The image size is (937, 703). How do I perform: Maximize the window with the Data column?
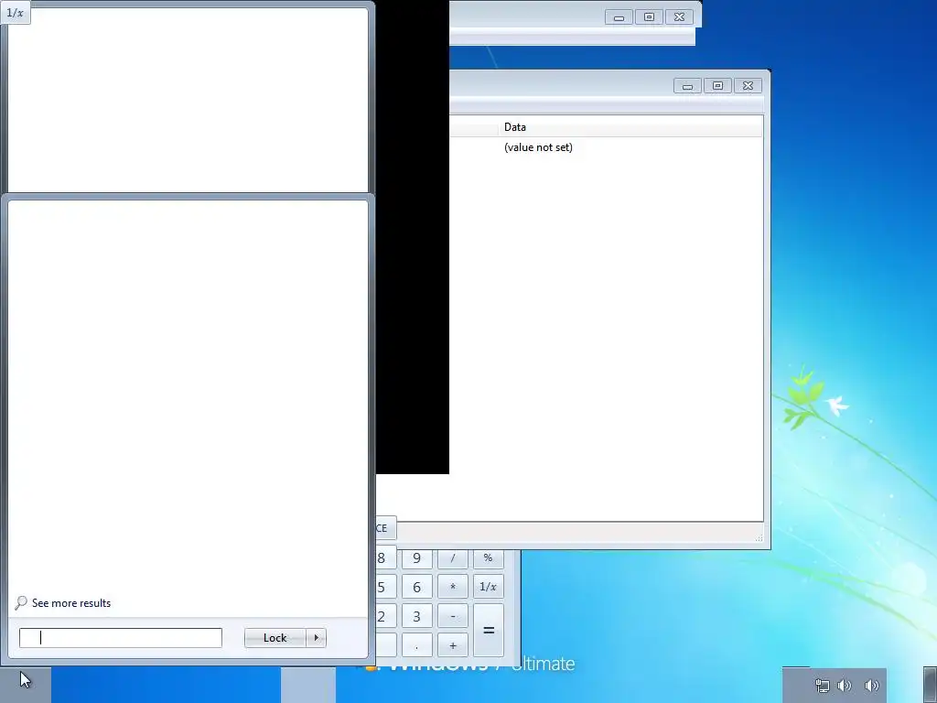(717, 86)
